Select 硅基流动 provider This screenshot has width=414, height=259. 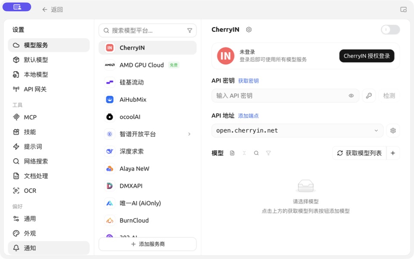[x=147, y=82]
